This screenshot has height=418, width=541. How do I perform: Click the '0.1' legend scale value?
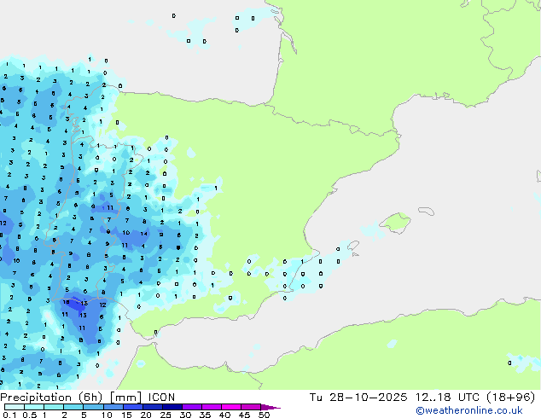pyautogui.click(x=10, y=415)
